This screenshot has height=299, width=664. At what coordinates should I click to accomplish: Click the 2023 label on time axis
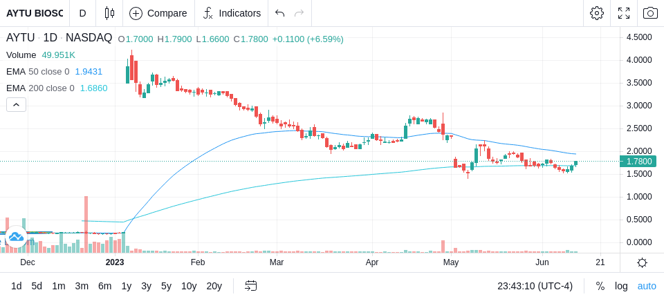[114, 262]
